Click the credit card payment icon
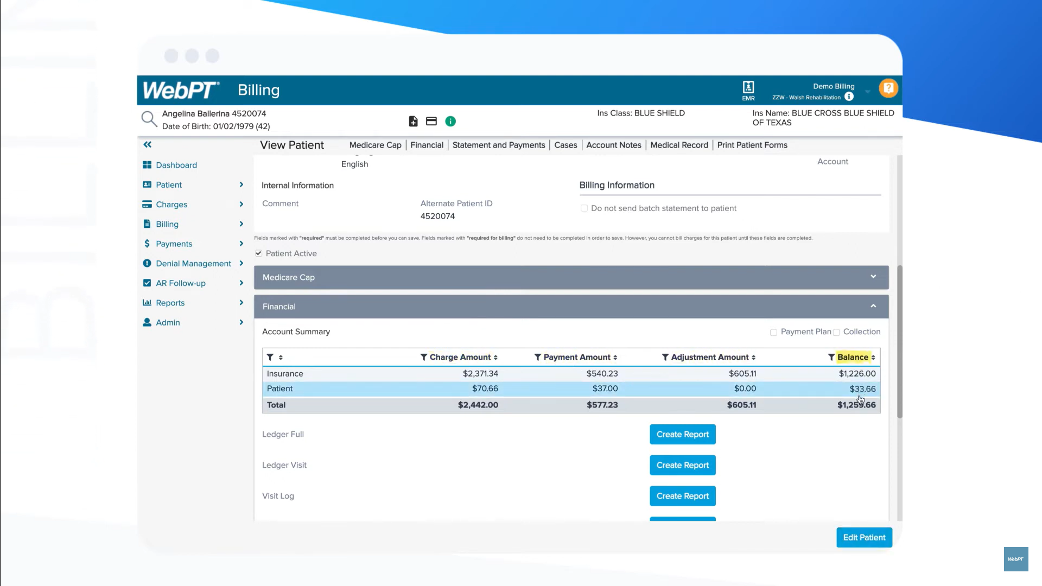This screenshot has width=1042, height=586. pyautogui.click(x=431, y=122)
